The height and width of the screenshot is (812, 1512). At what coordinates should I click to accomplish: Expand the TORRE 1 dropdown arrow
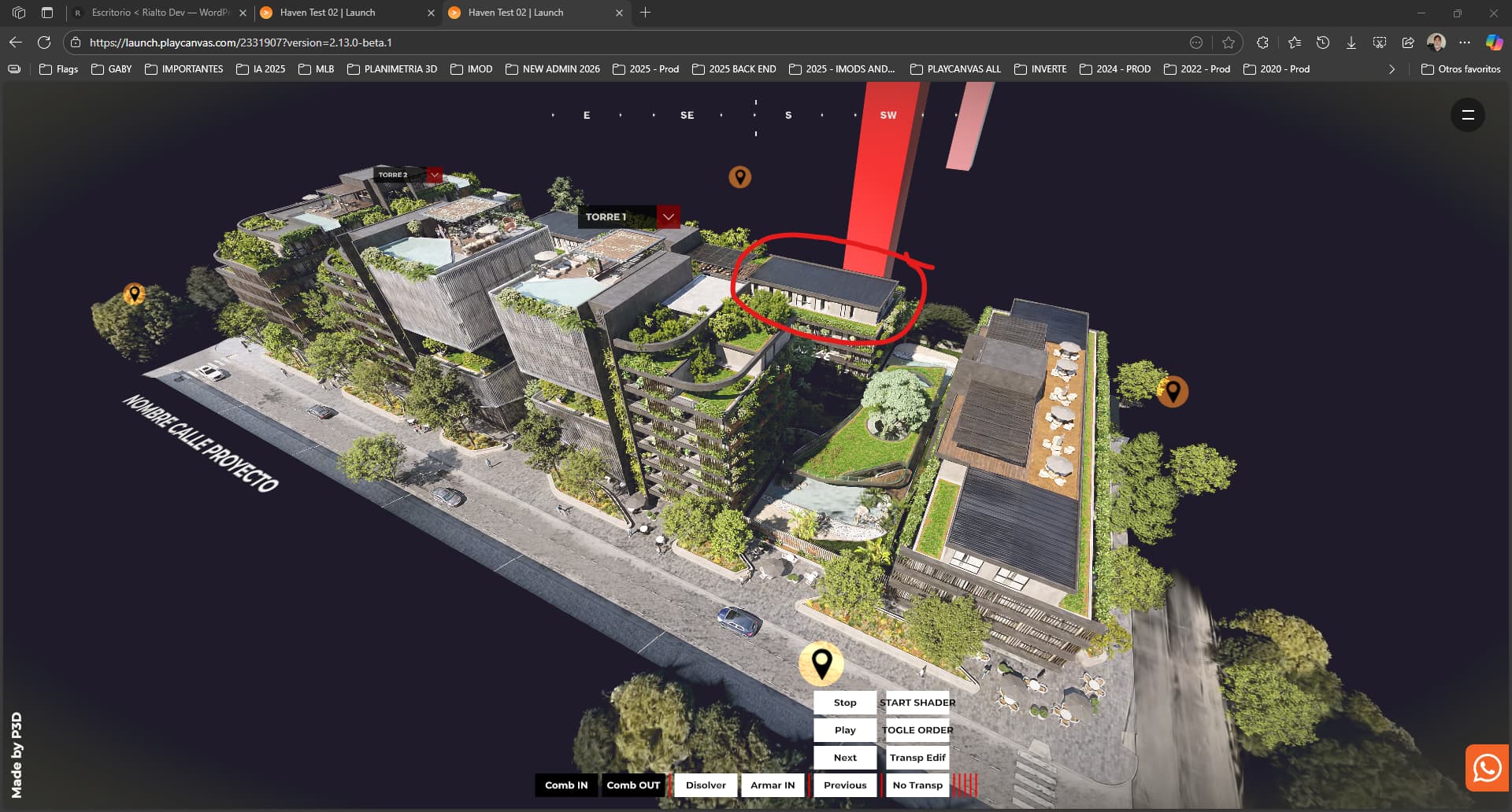pyautogui.click(x=668, y=216)
